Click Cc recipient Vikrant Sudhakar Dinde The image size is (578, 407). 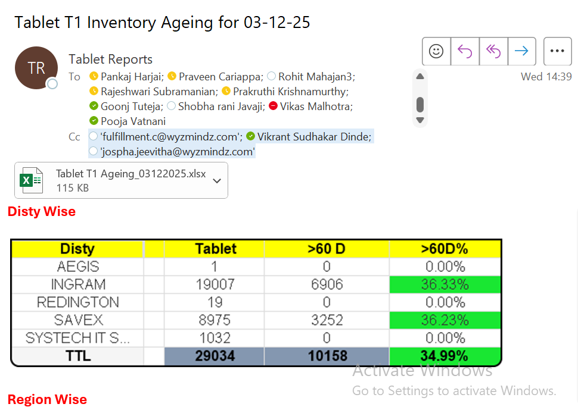314,137
